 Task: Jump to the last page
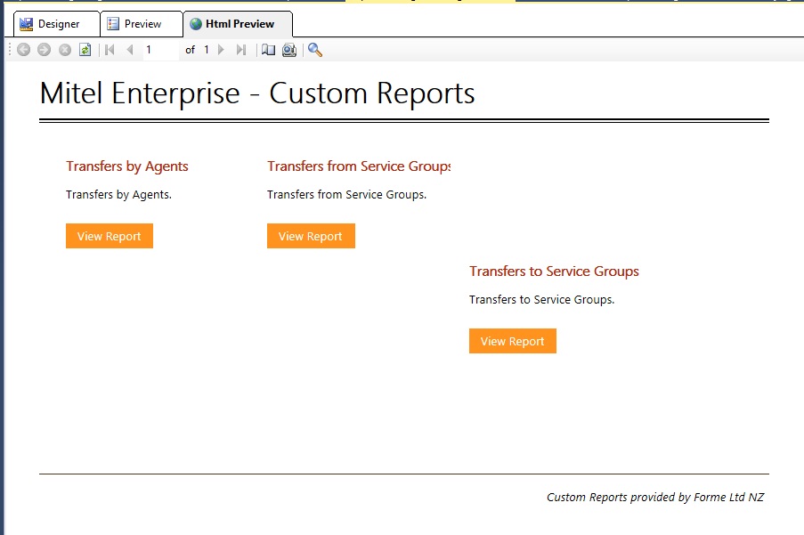coord(241,50)
